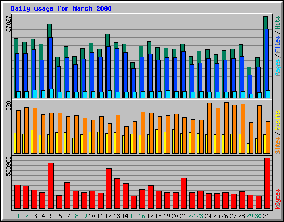Click day 18 on the x-axis
The width and height of the screenshot is (284, 222).
point(158,216)
